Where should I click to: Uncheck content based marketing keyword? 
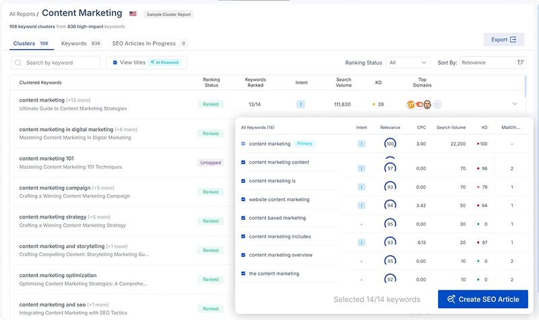click(243, 218)
